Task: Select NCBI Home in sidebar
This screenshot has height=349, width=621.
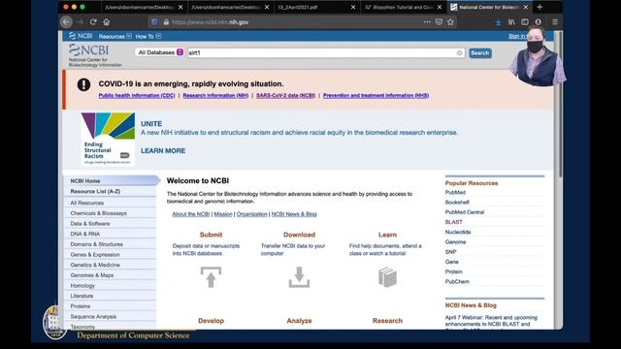Action: pyautogui.click(x=85, y=181)
